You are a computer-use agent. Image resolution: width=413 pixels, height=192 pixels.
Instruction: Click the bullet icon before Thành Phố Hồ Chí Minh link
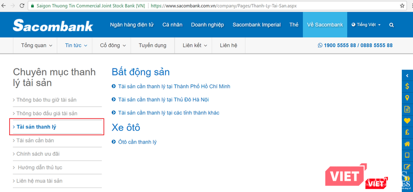click(114, 86)
